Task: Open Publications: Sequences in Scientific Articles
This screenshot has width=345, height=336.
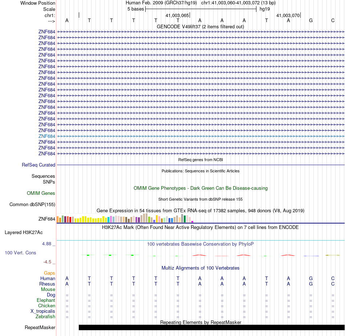Action: 200,171
